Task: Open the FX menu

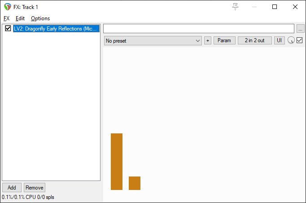Action: 6,18
